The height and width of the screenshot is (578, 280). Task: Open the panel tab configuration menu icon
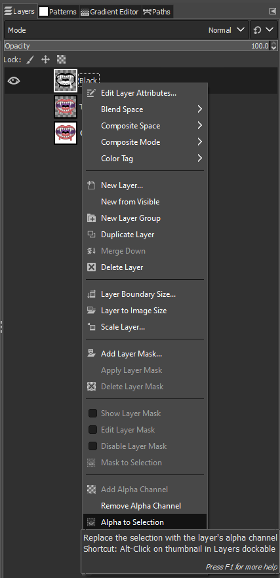273,11
